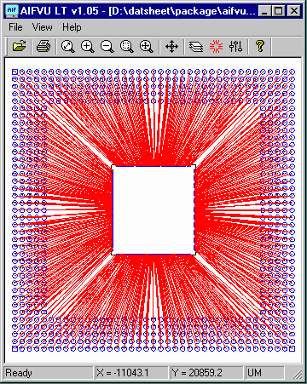Image resolution: width=307 pixels, height=384 pixels.
Task: Click the zoom in magnifier icon
Action: coord(88,46)
